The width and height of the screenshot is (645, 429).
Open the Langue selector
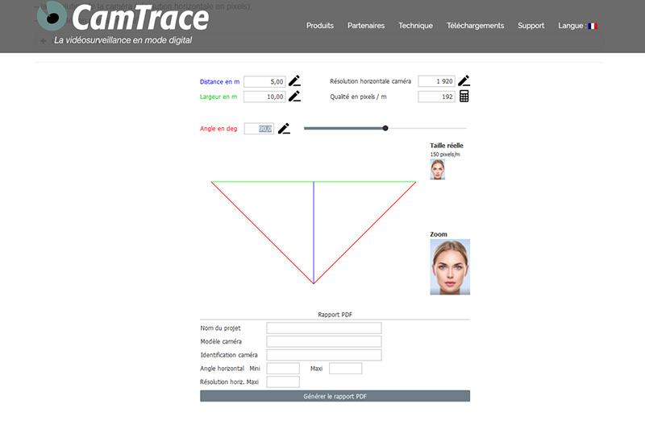tap(577, 26)
